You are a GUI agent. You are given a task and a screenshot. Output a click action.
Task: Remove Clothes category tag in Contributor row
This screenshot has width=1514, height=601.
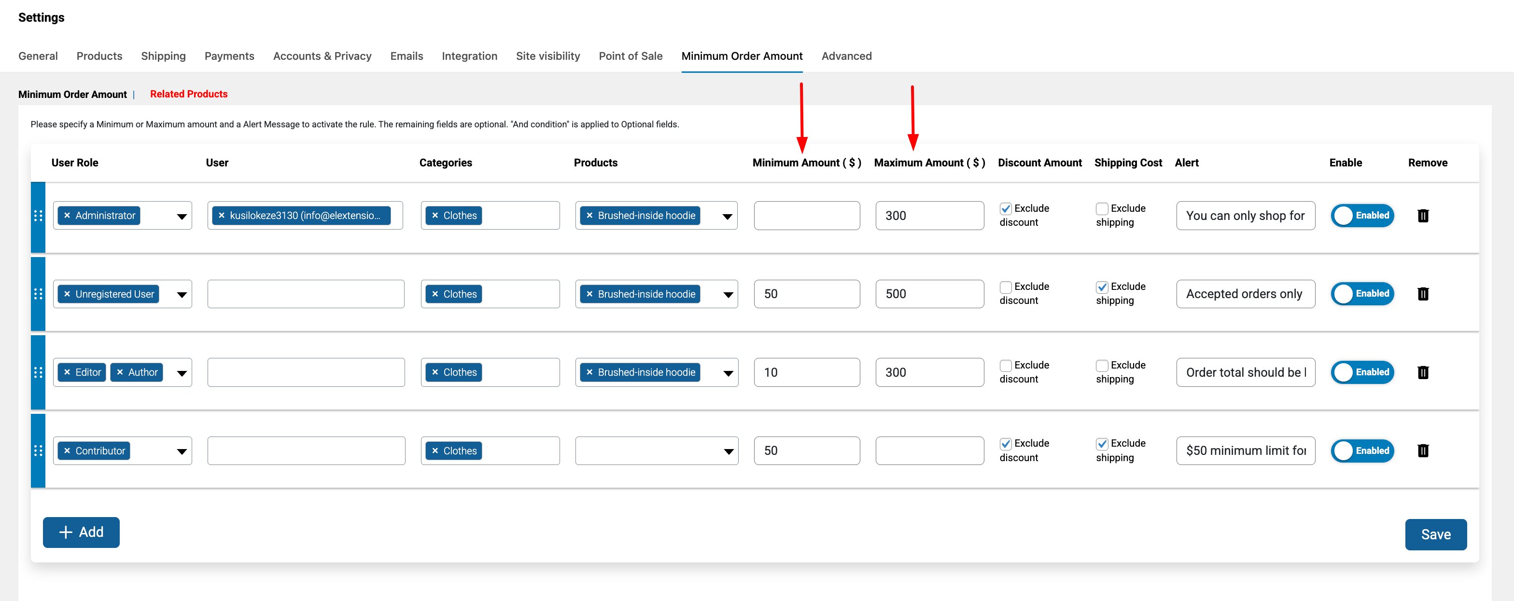[x=435, y=451]
